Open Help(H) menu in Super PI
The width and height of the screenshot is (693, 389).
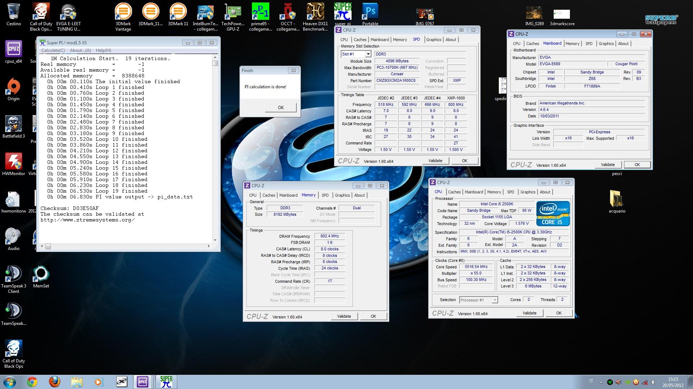coord(104,50)
